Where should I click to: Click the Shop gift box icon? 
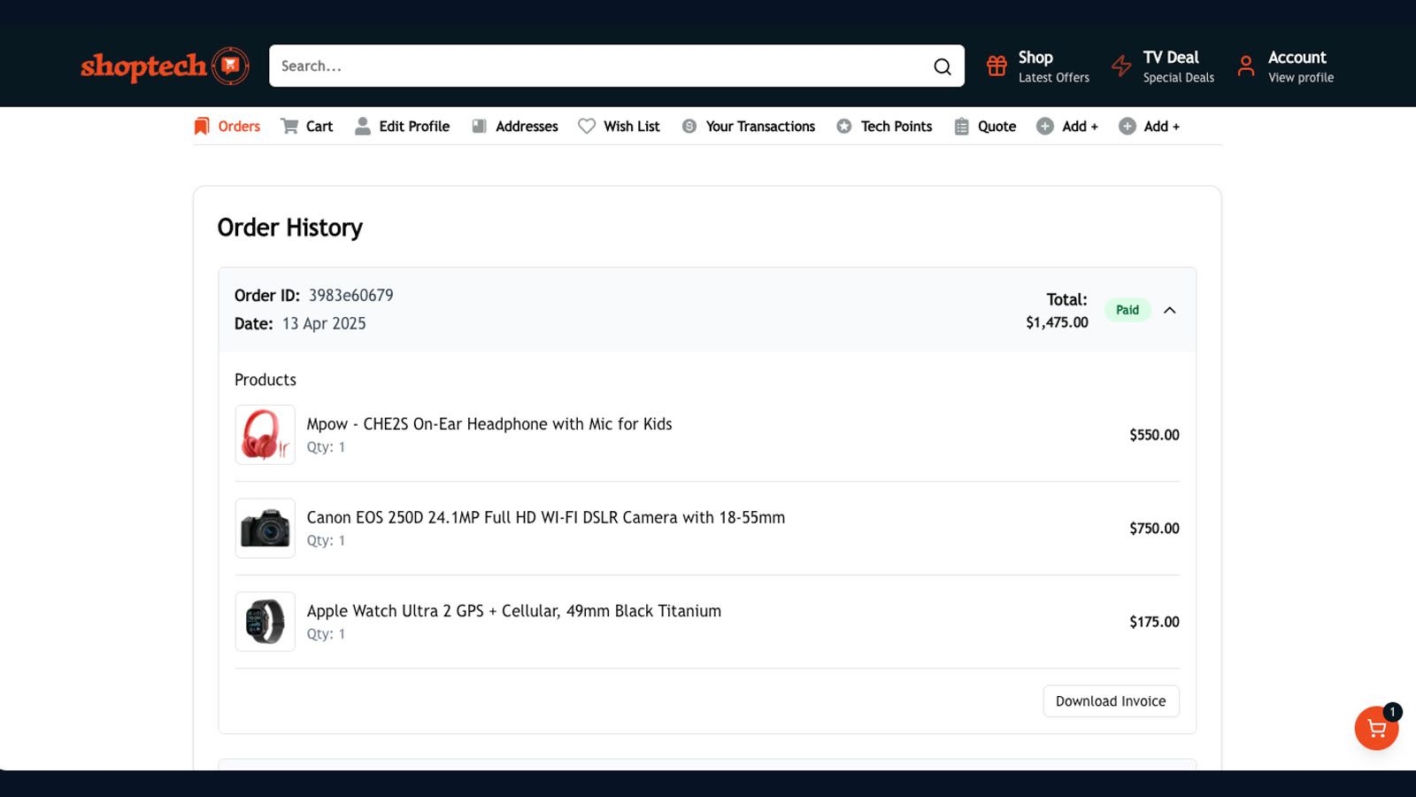pos(997,66)
